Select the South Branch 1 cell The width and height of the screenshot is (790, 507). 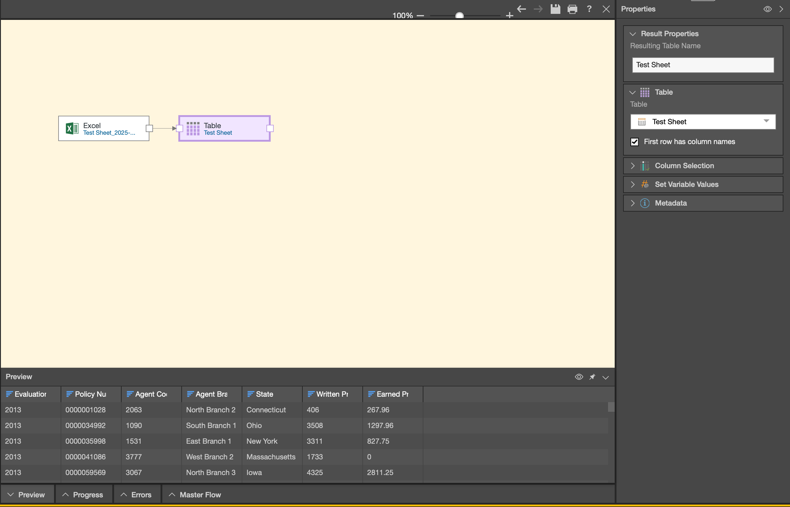coord(211,426)
